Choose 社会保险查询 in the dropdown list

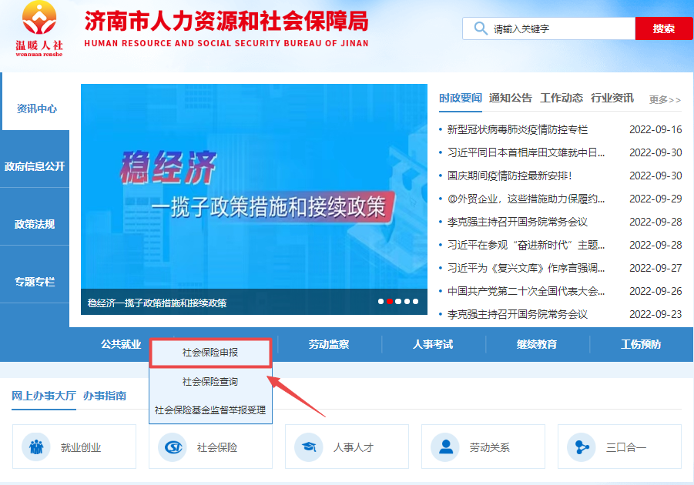tap(210, 382)
